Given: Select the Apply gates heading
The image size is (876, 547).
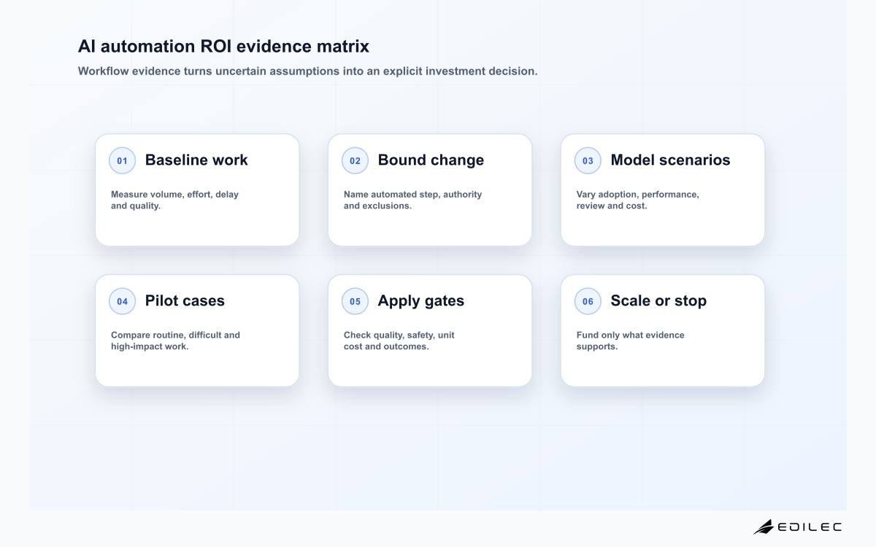Looking at the screenshot, I should (x=421, y=300).
